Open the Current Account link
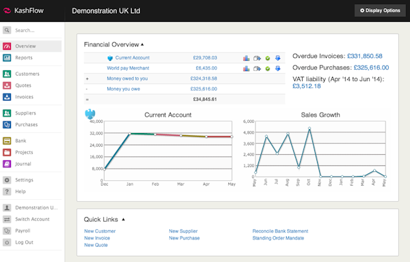 coord(133,58)
